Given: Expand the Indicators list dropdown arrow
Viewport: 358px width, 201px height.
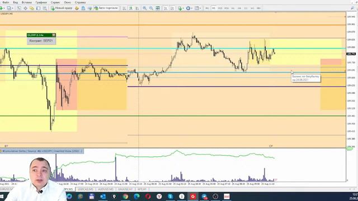Looking at the screenshot, I should pyautogui.click(x=183, y=8).
